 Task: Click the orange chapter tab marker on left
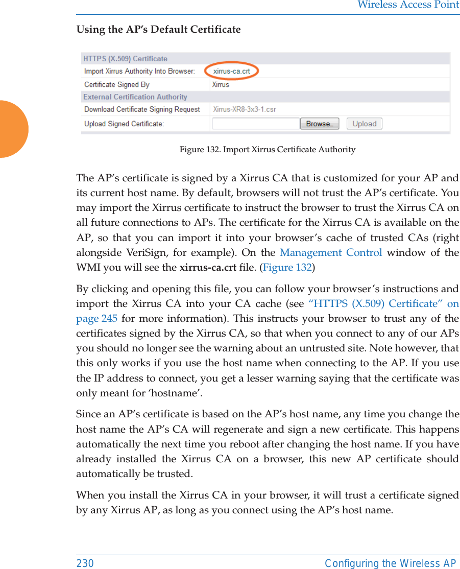coord(13,129)
